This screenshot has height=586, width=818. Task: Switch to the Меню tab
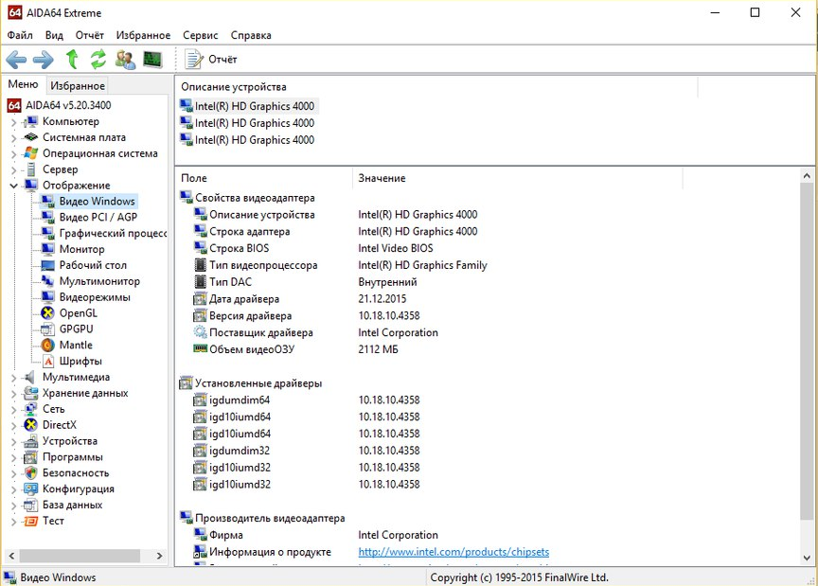(23, 84)
